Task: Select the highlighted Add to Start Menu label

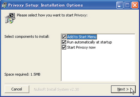Action: click(82, 37)
